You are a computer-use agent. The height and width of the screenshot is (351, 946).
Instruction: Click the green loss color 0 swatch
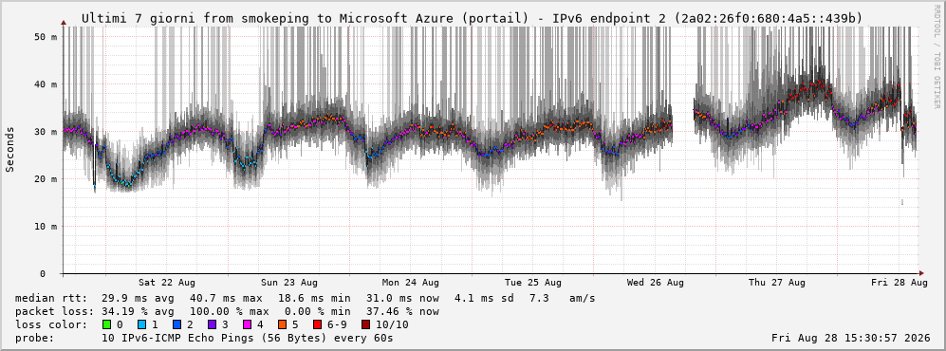106,324
